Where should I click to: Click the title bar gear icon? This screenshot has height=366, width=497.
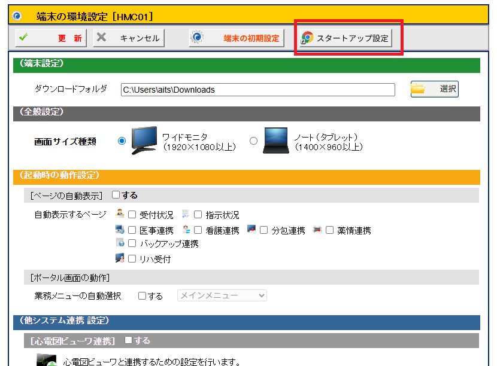pos(17,16)
